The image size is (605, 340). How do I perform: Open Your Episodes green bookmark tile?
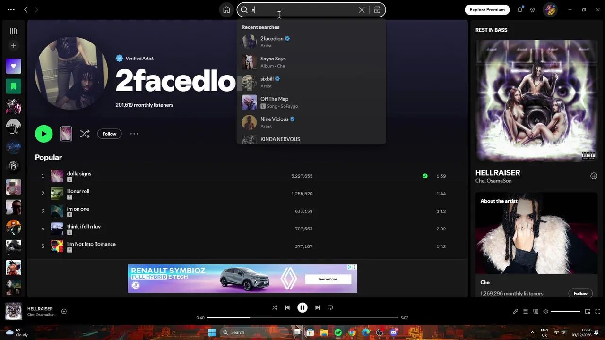pyautogui.click(x=13, y=86)
